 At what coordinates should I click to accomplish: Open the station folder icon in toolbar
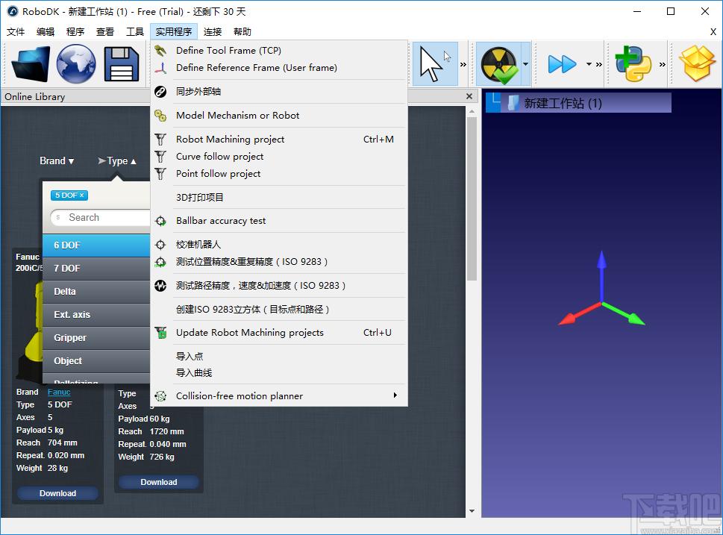coord(31,63)
